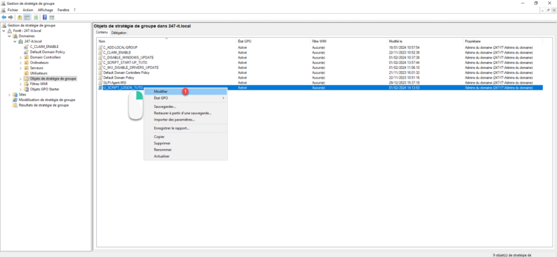This screenshot has height=257, width=557.
Task: Expand the Ordinateurs node
Action: coord(21,63)
